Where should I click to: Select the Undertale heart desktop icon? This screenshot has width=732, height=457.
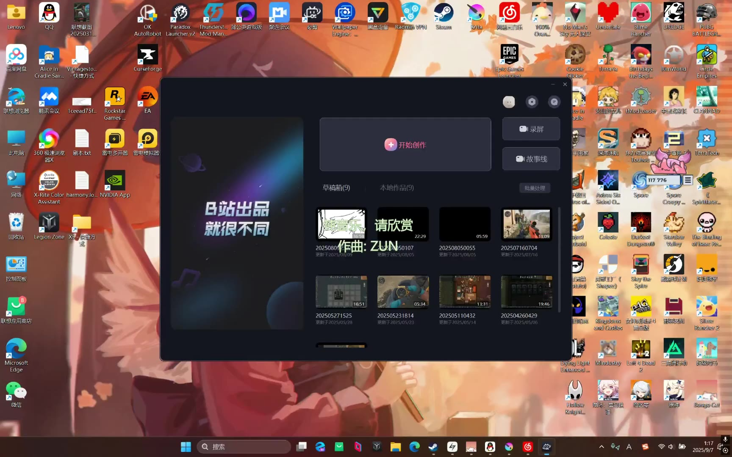click(x=608, y=17)
